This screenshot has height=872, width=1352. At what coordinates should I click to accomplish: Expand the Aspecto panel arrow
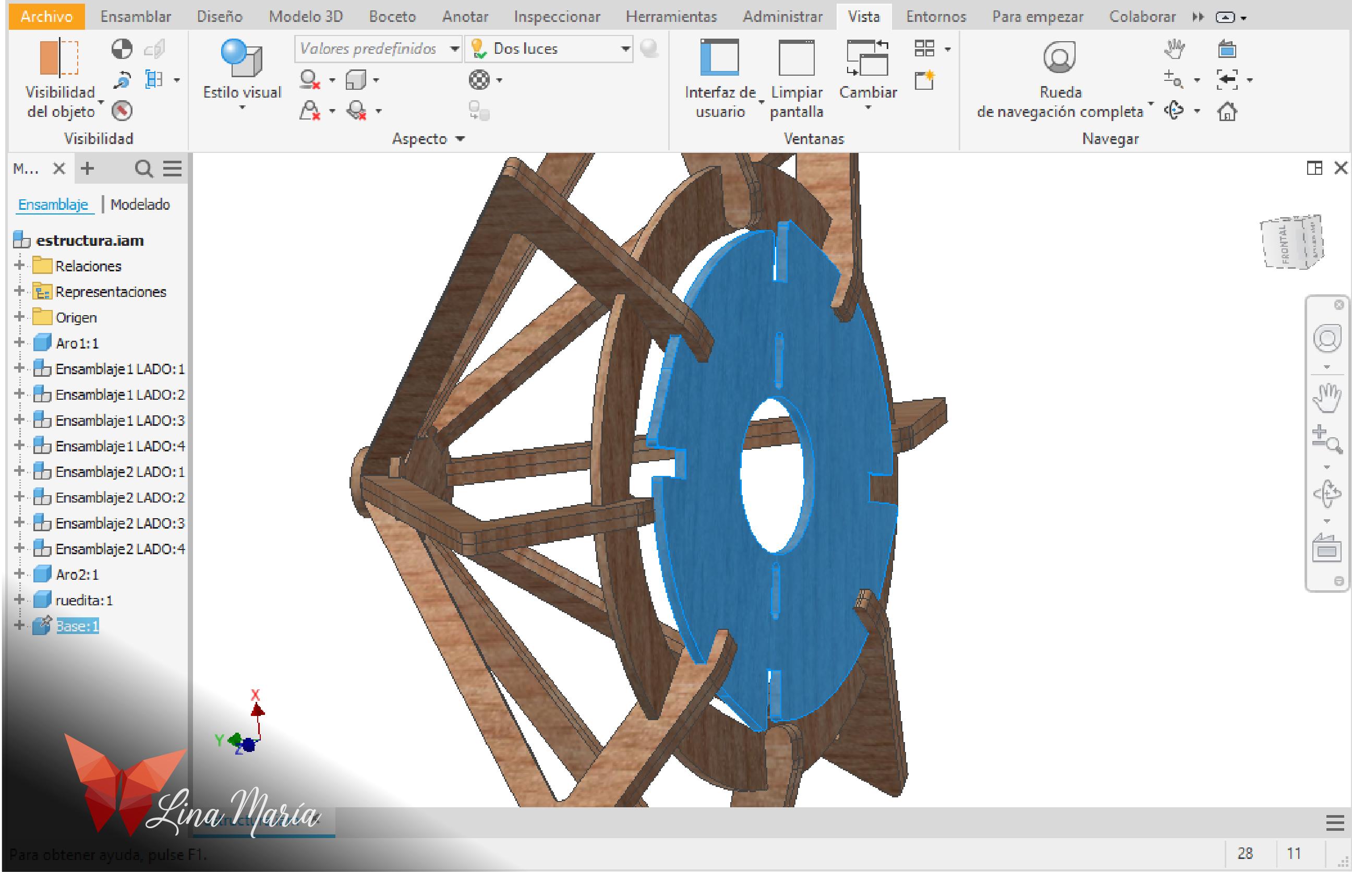pyautogui.click(x=460, y=139)
